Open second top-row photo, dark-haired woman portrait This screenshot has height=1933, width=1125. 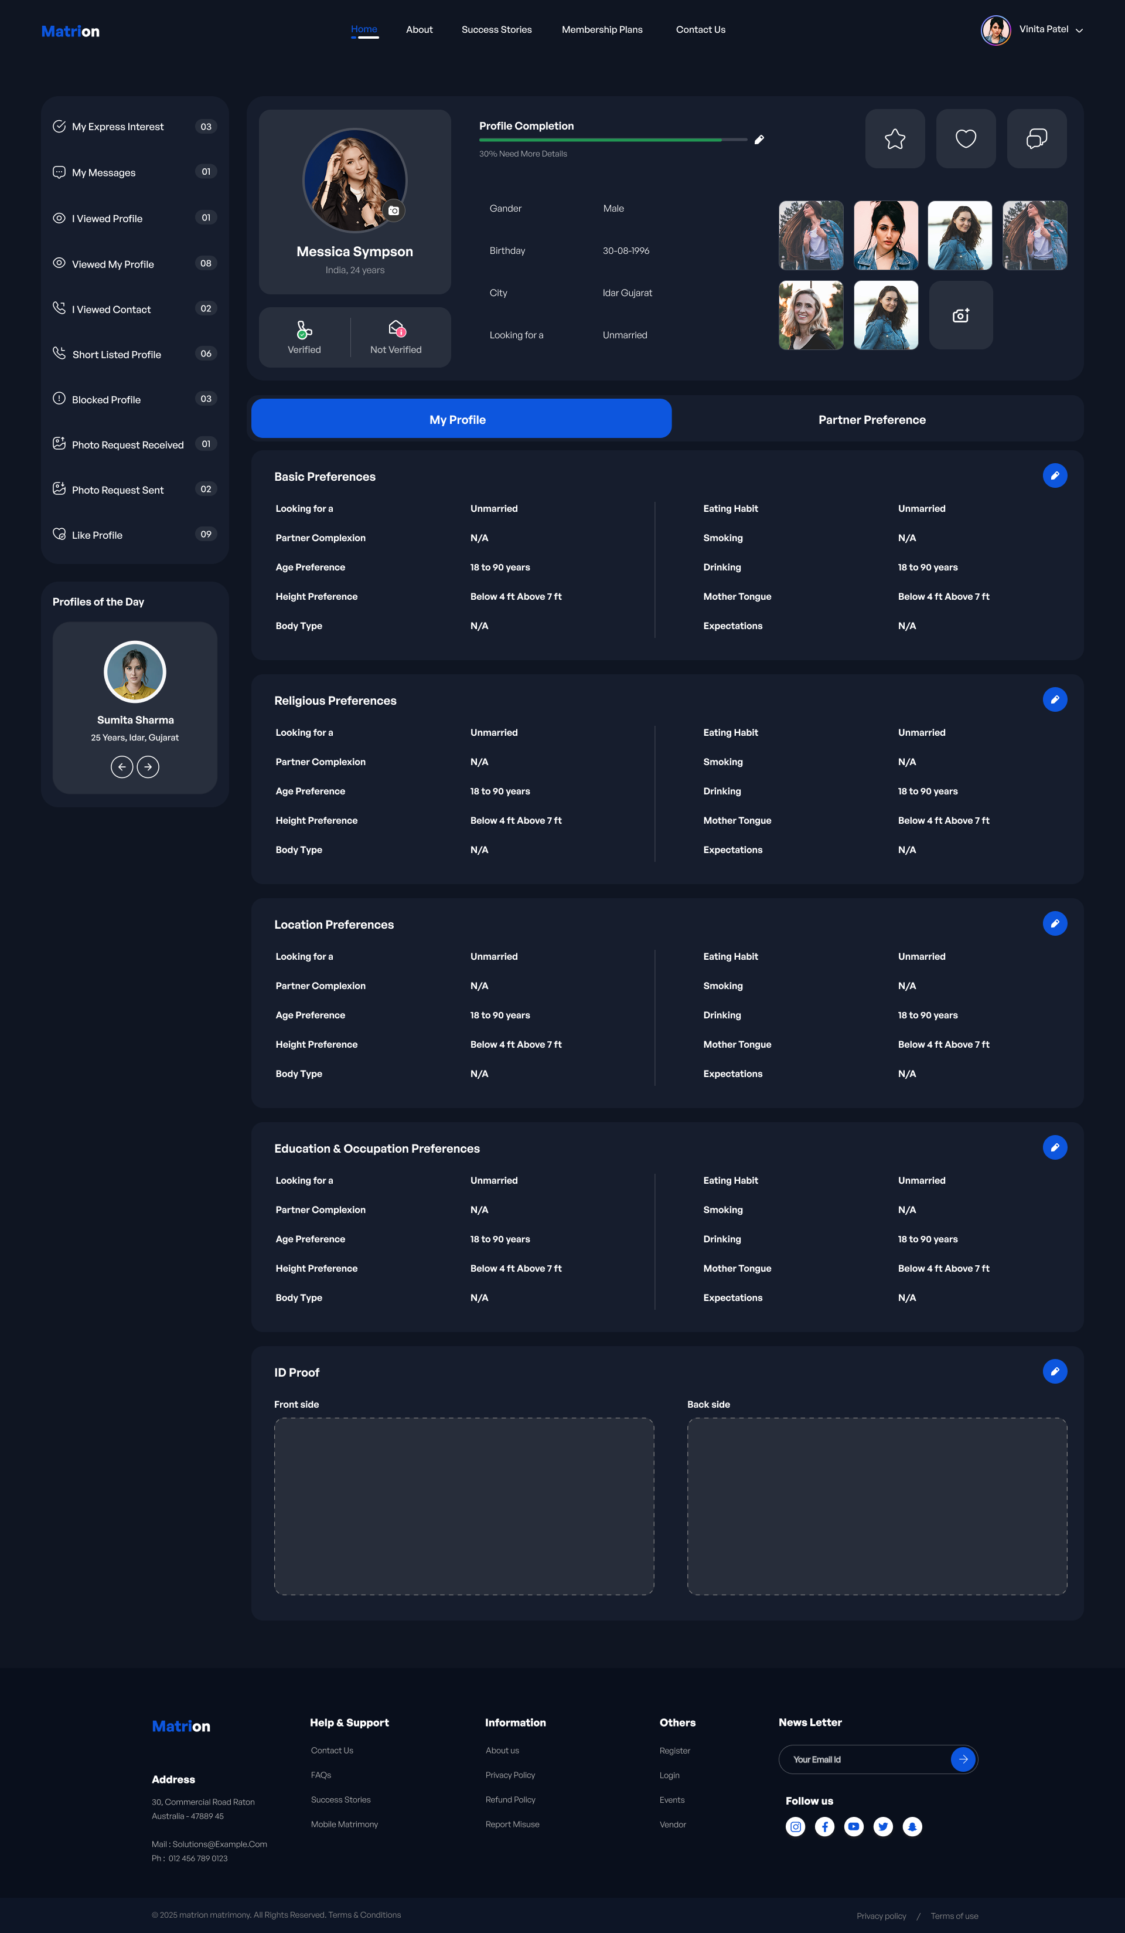[886, 236]
